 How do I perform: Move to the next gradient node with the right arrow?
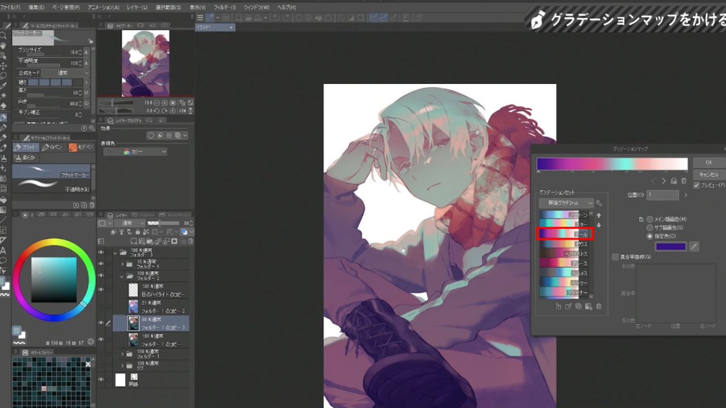(664, 181)
